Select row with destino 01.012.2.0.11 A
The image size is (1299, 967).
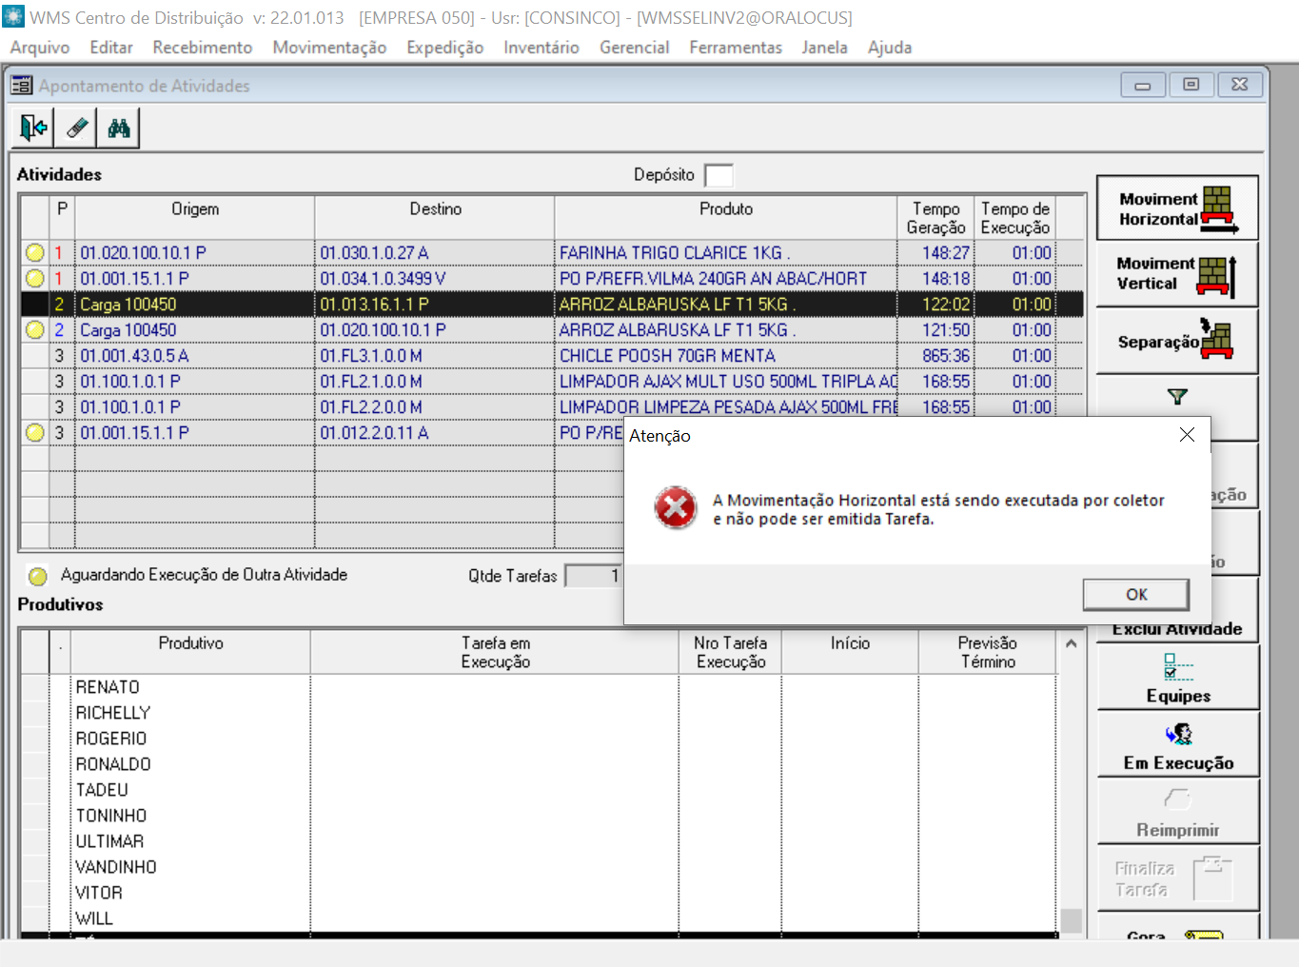(x=322, y=432)
